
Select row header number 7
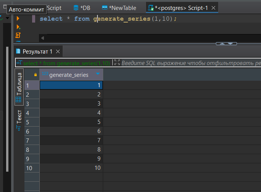32,140
